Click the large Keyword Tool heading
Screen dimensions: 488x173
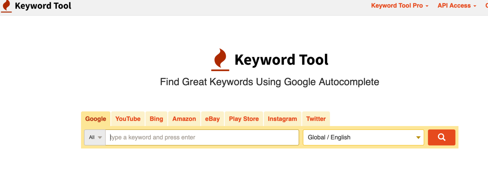281,60
